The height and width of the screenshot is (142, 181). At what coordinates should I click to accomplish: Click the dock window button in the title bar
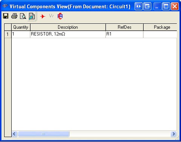tap(147, 6)
